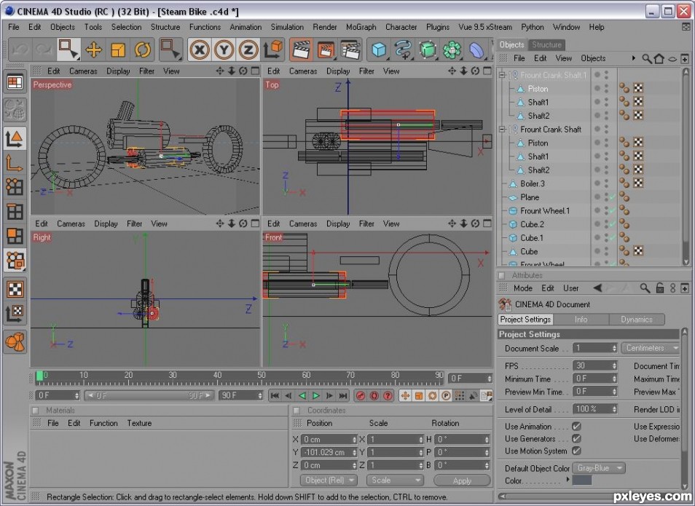The image size is (695, 506).
Task: Render active view clapperboard icon
Action: [x=301, y=50]
